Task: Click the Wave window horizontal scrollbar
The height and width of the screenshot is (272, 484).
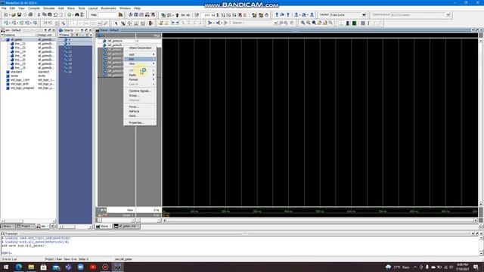Action: pyautogui.click(x=320, y=220)
